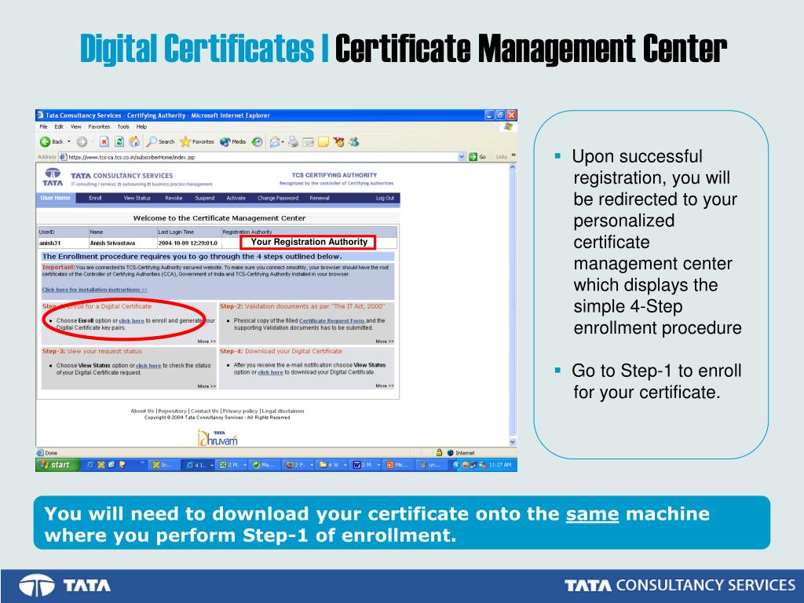Click the Mail envelope icon
The image size is (804, 603).
[275, 141]
